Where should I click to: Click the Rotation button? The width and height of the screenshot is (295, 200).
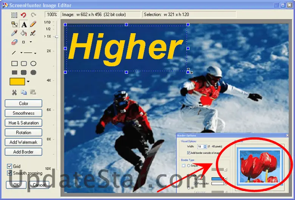23,132
